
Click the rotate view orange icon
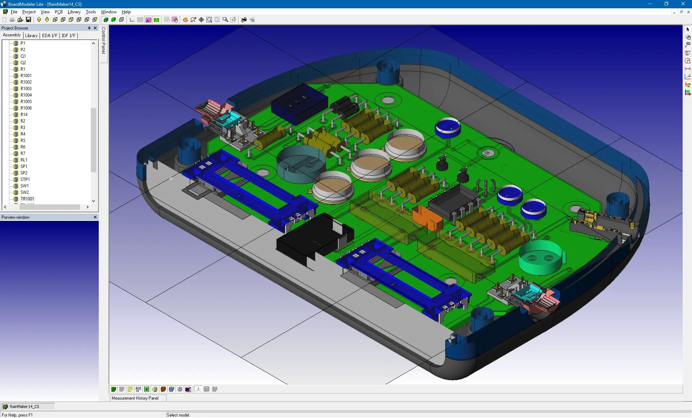[185, 20]
